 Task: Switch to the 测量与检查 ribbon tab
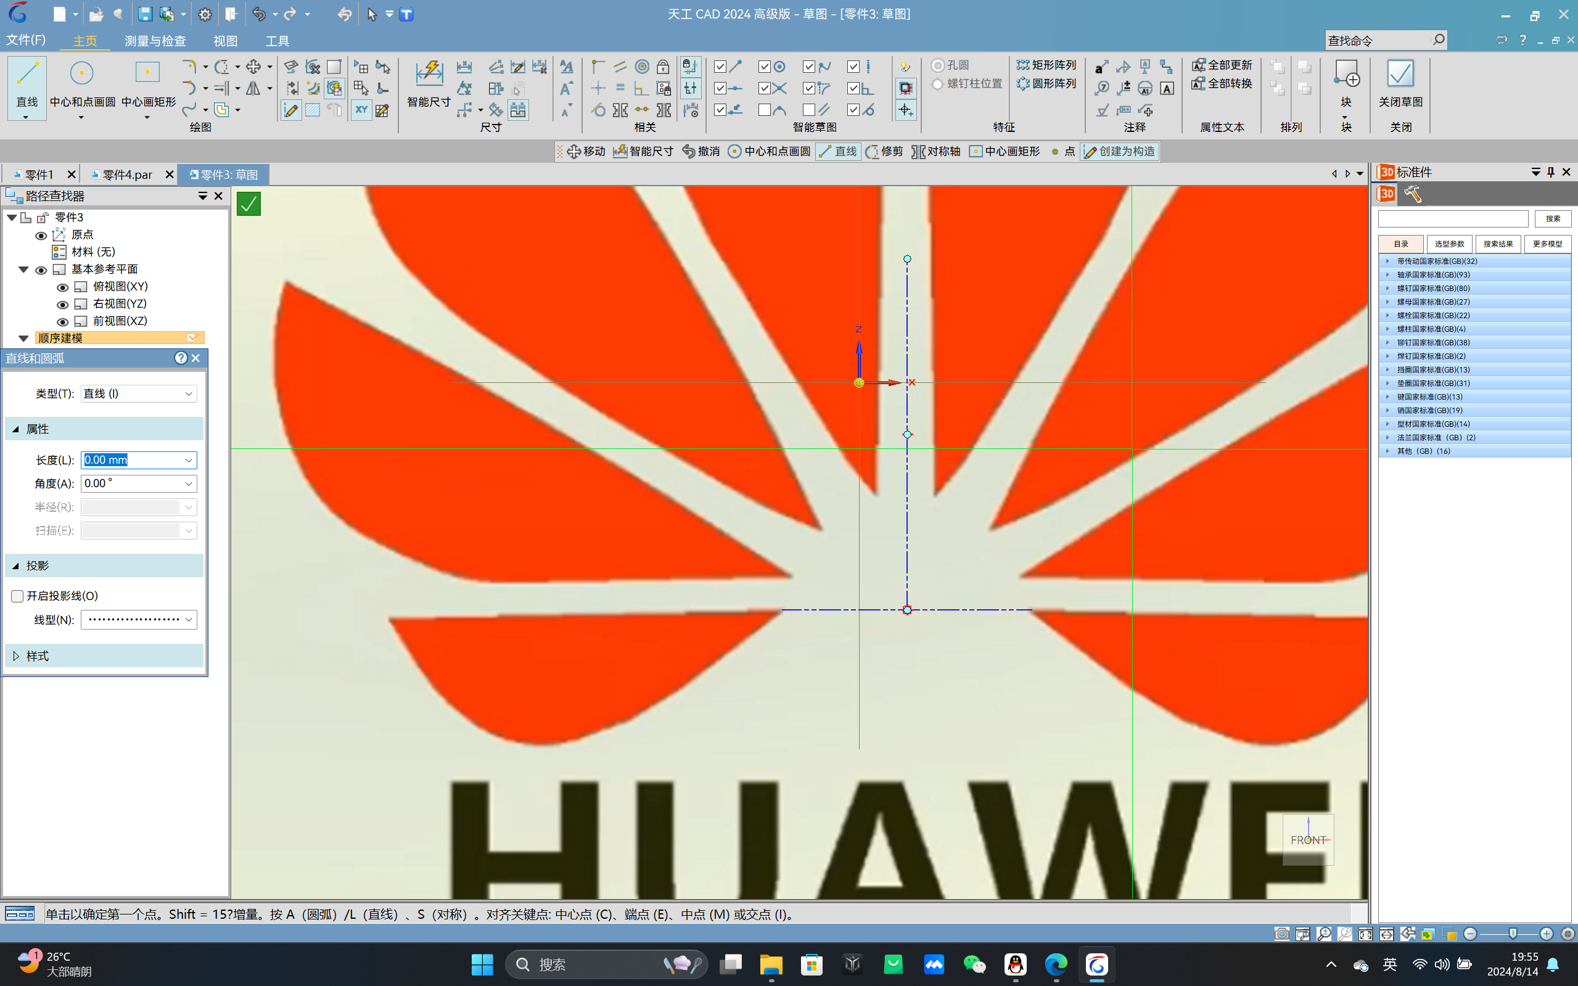[155, 41]
